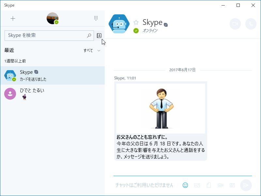This screenshot has width=261, height=196.
Task: Open the ひでと たるい conversation
Action: 53,94
